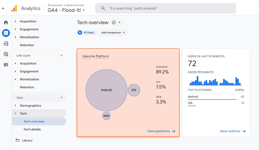This screenshot has width=259, height=150.
Task: Open the Explore icon in sidebar
Action: click(6, 44)
